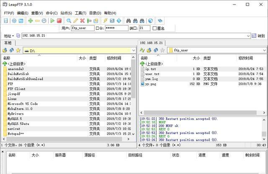Viewport: 268px width, 174px height.
Task: Open the 地址 label dropdown
Action: 9,36
